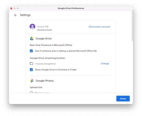142x116 pixels.
Task: Click the vertical scrollbar thumb
Action: coord(132,26)
